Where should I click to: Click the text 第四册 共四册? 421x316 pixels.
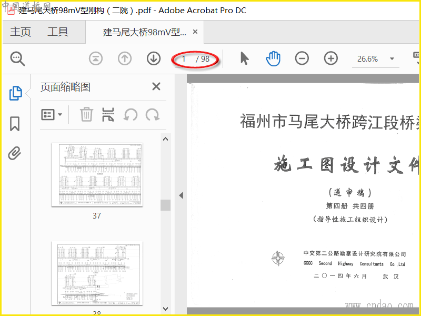tap(350, 206)
